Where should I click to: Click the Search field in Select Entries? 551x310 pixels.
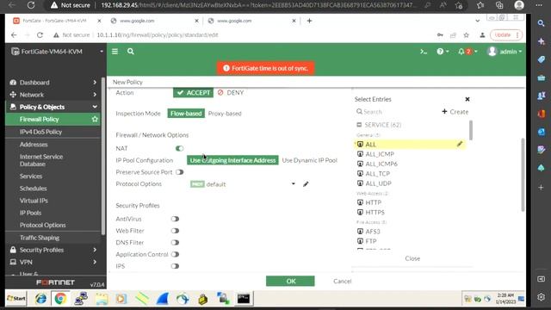point(395,112)
